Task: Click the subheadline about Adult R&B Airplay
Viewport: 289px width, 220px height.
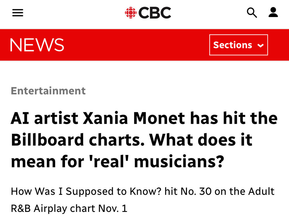Action: [142, 200]
